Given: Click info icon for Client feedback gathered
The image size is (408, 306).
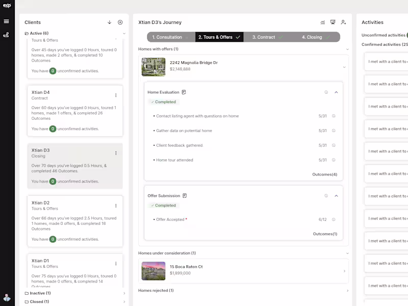Looking at the screenshot, I should pos(334,145).
